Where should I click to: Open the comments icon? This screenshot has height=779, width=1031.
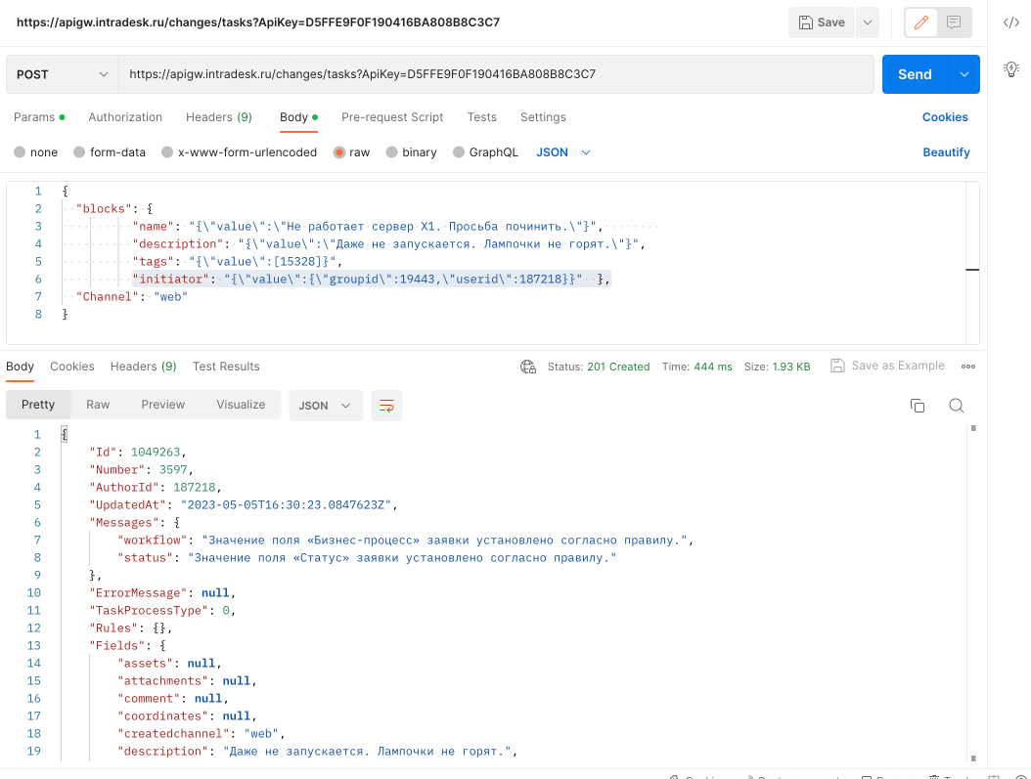(954, 22)
